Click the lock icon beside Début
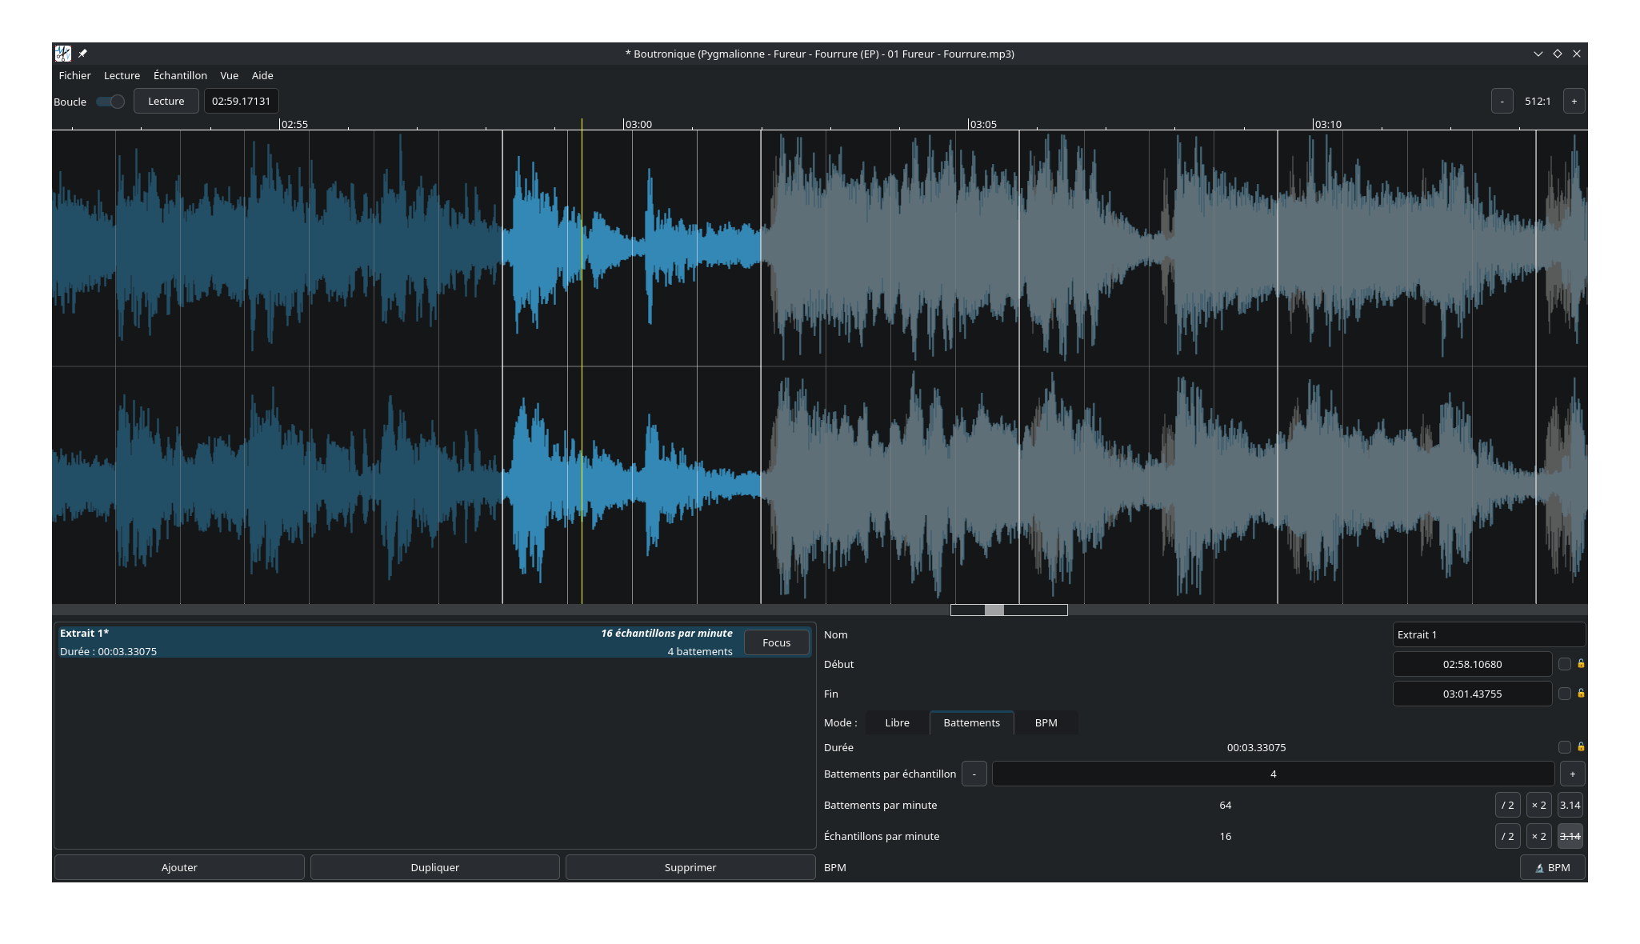 (1581, 664)
